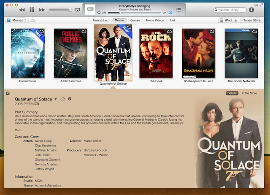The height and width of the screenshot is (195, 270).
Task: Enter full screen mode icon
Action: (x=261, y=5)
